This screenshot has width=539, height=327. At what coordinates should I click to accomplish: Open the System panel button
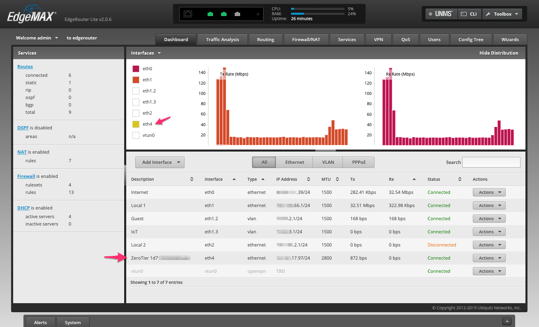(x=72, y=322)
